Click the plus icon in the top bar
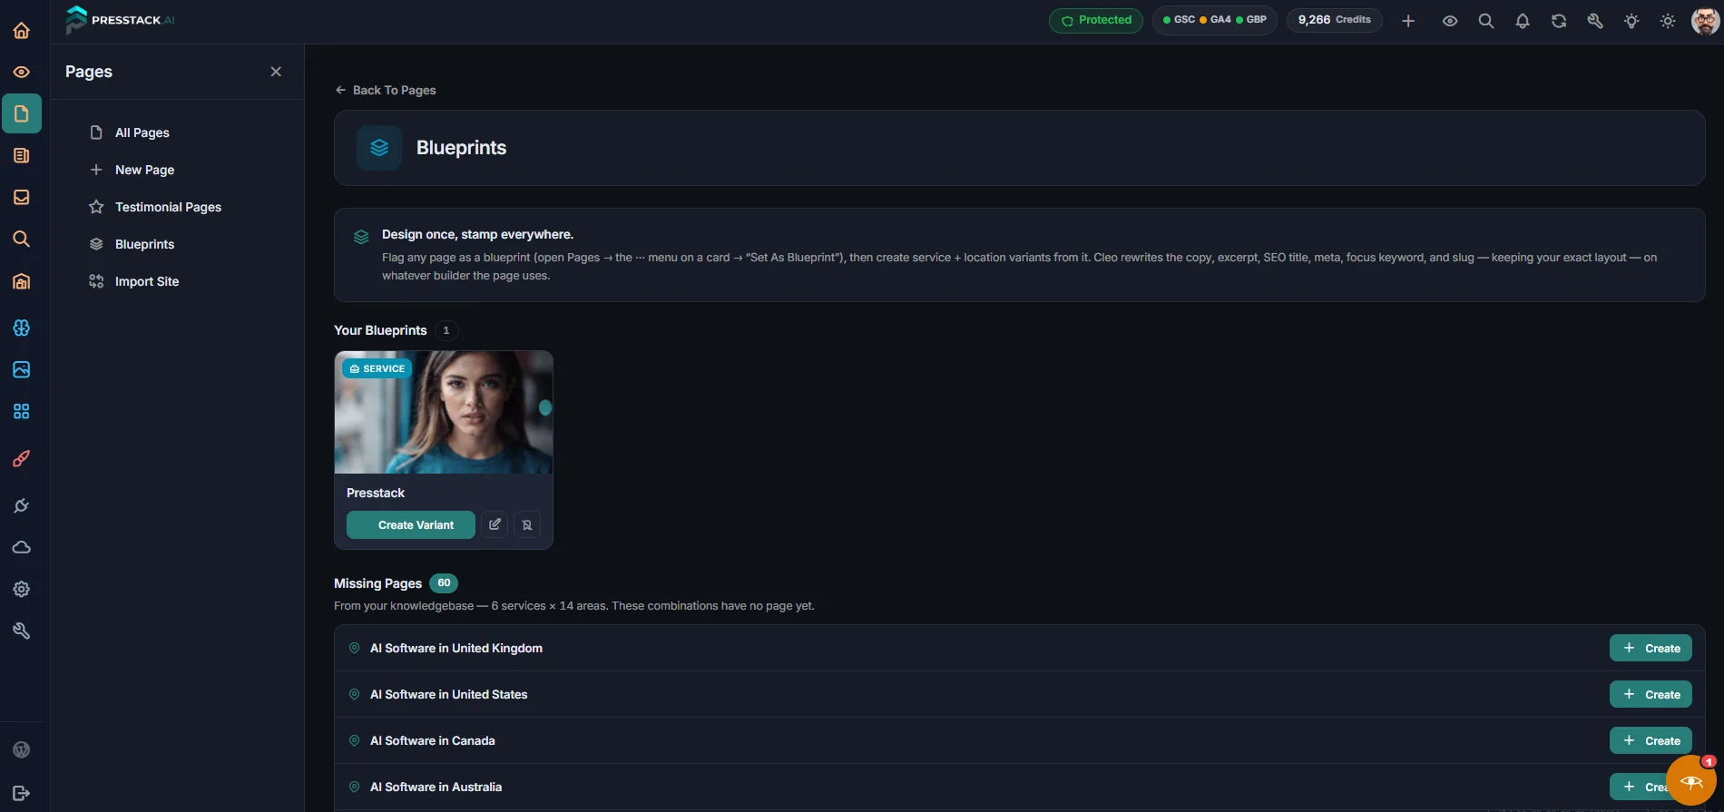 (1408, 21)
